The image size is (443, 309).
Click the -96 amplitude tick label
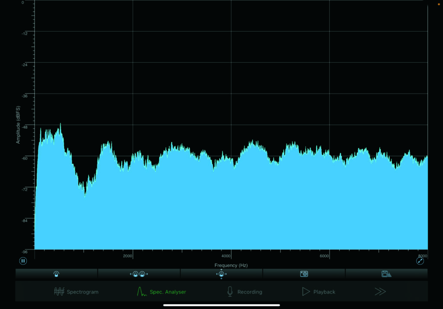[25, 252]
